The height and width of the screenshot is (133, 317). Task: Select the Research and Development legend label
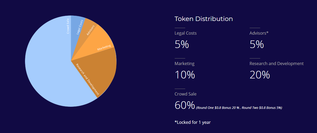276,63
